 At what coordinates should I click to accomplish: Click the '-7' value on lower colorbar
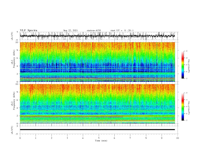186,121
